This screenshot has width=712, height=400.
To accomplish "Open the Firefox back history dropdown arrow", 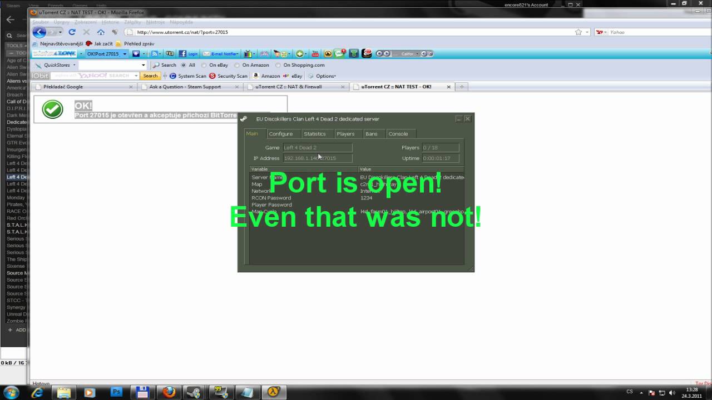I will point(60,32).
